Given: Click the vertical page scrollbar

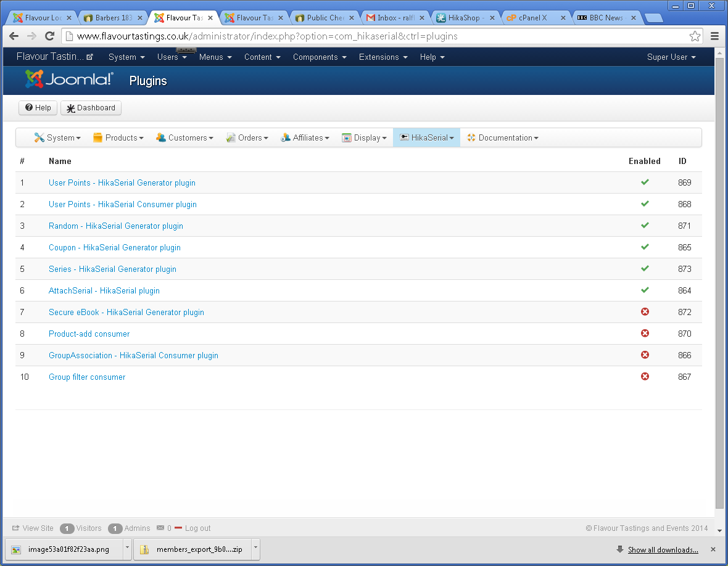Looking at the screenshot, I should coord(719,283).
